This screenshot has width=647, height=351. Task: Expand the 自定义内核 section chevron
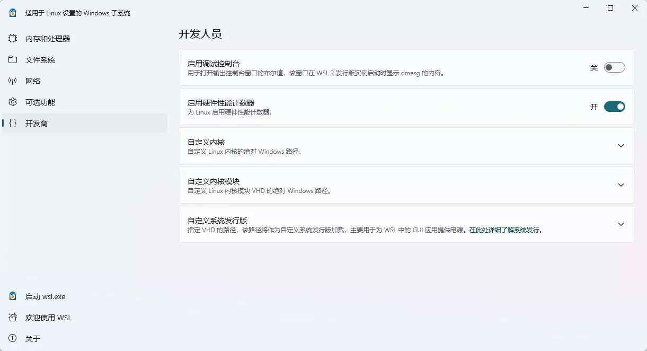621,146
